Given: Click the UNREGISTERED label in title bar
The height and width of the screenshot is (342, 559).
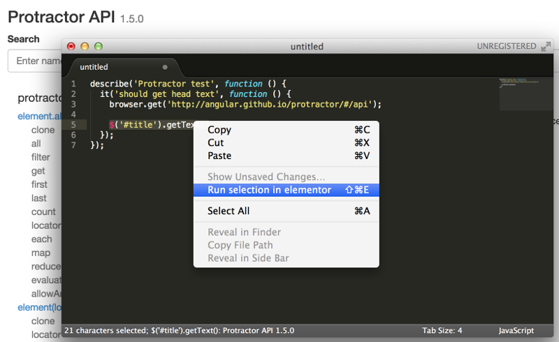Looking at the screenshot, I should [x=506, y=46].
